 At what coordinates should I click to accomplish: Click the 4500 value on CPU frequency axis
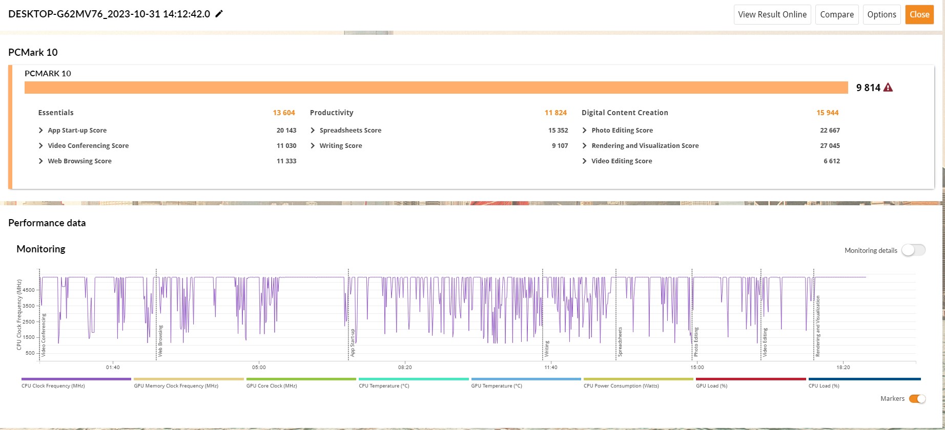coord(29,290)
